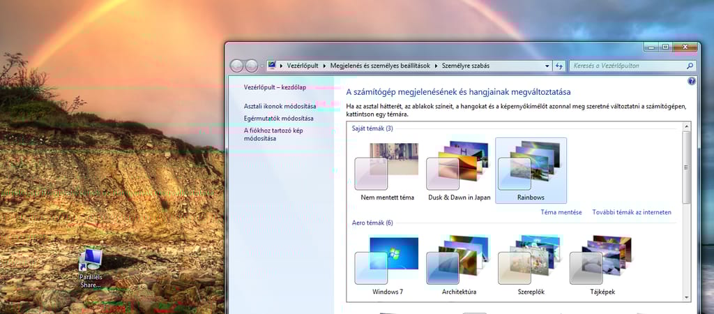The width and height of the screenshot is (714, 314).
Task: Click the theme list scrollbar down arrow
Action: tap(686, 296)
